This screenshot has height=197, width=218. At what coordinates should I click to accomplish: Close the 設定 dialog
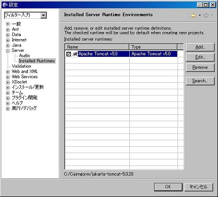point(213,5)
